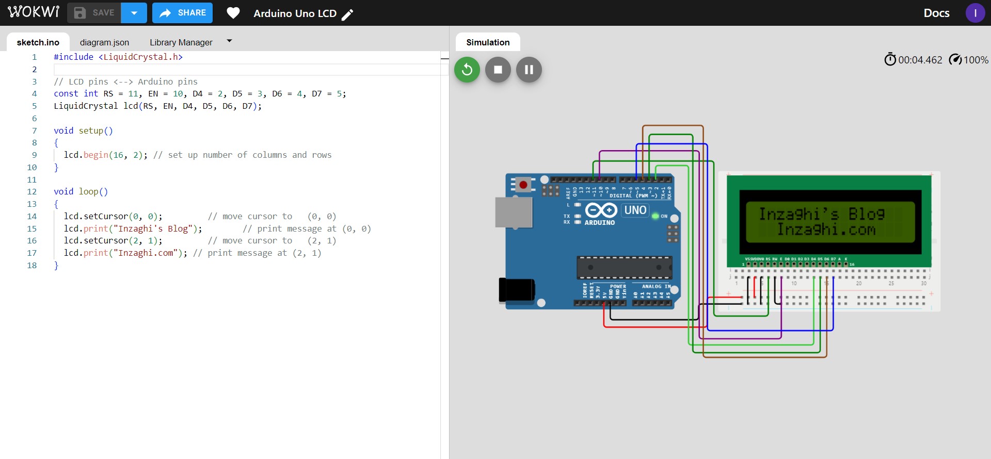This screenshot has height=459, width=991.
Task: Switch to the sketch.ino tab
Action: click(x=38, y=42)
